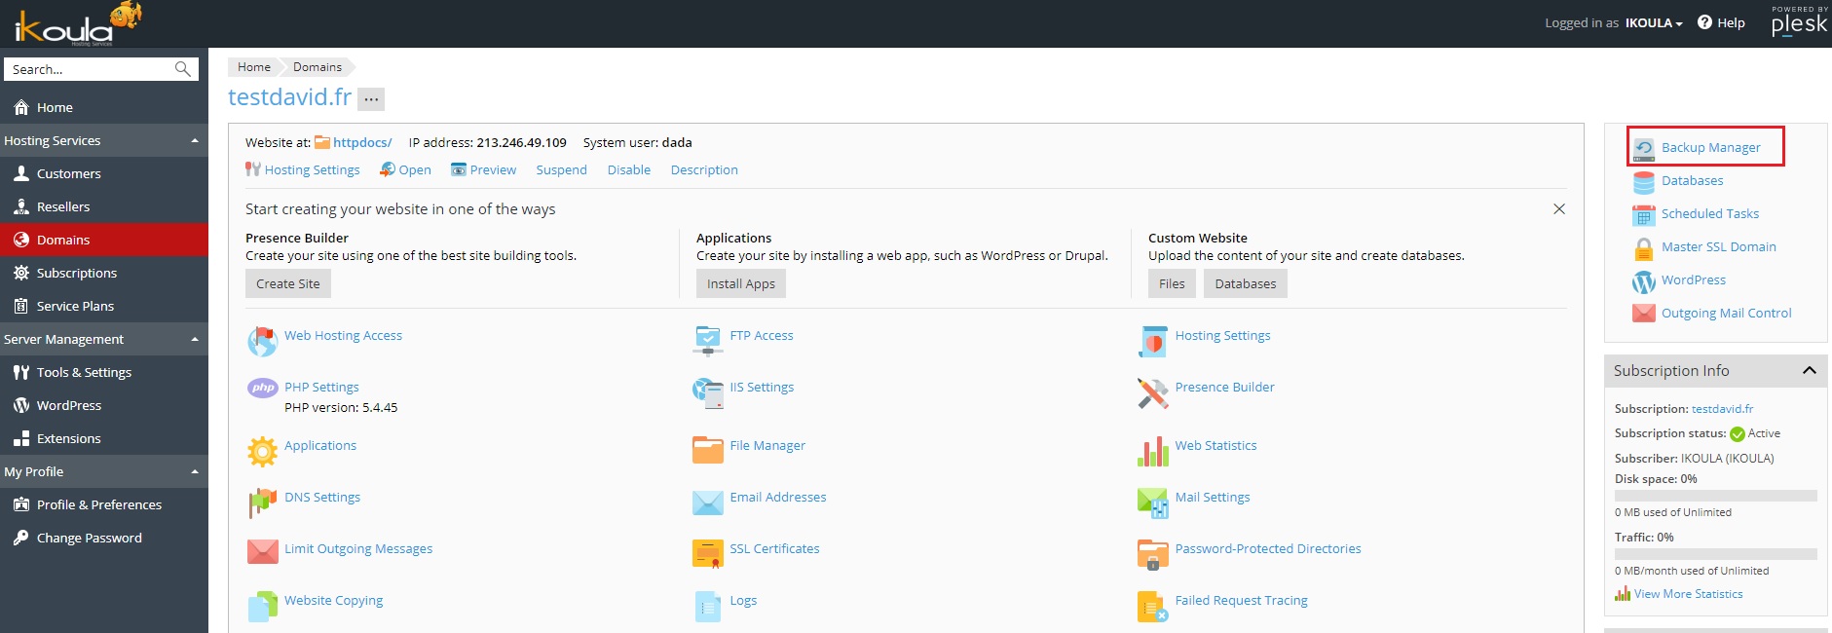This screenshot has height=633, width=1832.
Task: Open Subscriptions in the left menu
Action: 104,273
